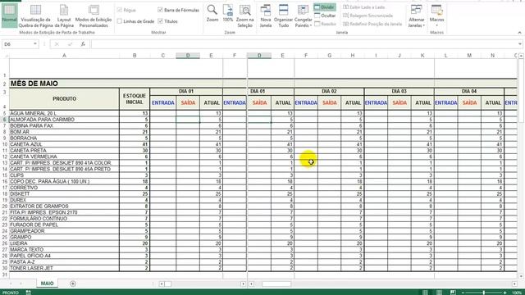This screenshot has width=525, height=295.
Task: Click Zoom na Seleção
Action: click(x=244, y=16)
